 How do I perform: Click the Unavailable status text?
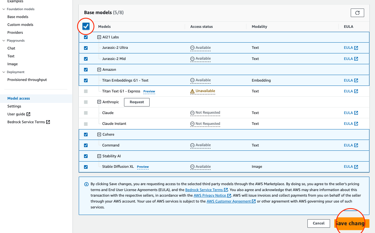205,91
